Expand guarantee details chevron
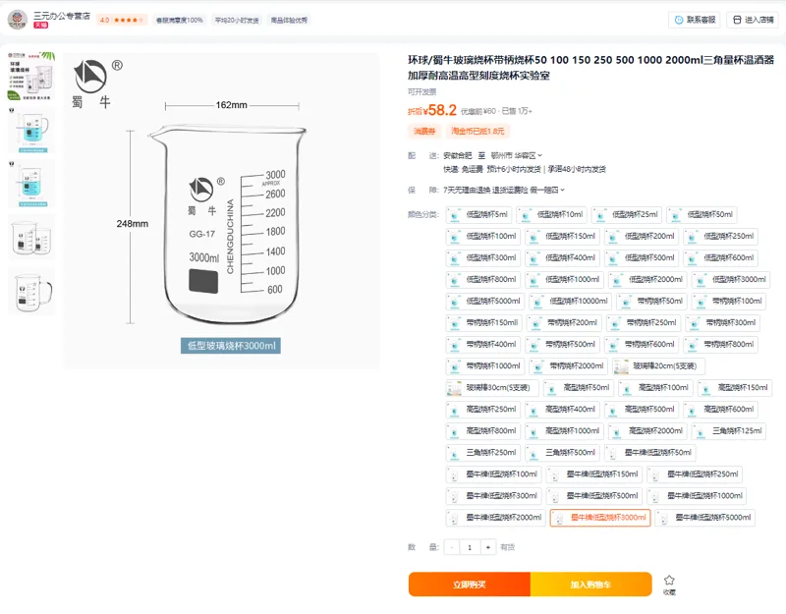 [562, 190]
